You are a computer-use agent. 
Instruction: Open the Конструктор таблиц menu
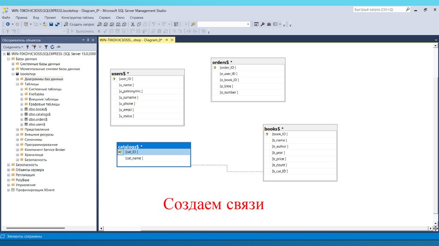(78, 18)
